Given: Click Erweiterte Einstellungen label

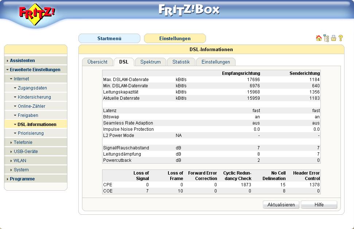Looking at the screenshot, I should (x=35, y=69).
